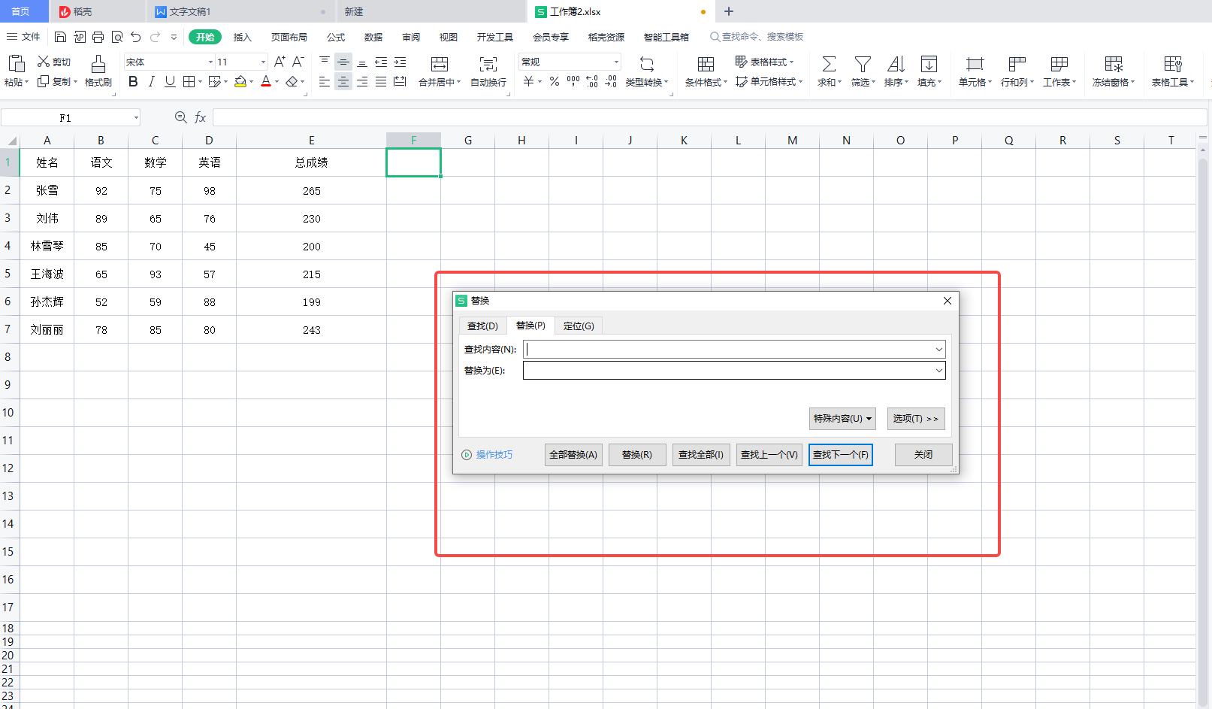Click Find Next (查找下一个) button
Image resolution: width=1212 pixels, height=709 pixels.
[x=841, y=455]
